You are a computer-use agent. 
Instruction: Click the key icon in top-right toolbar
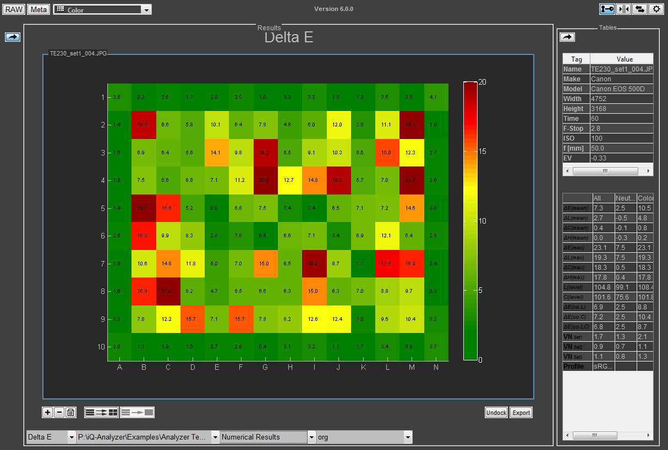607,9
